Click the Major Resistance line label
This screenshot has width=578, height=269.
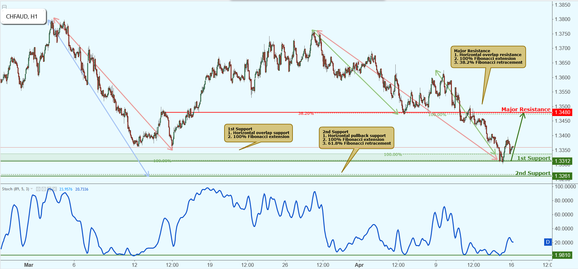pyautogui.click(x=526, y=109)
